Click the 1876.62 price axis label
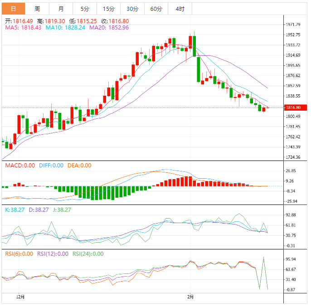Screen dimensions: 311x307 (293, 76)
